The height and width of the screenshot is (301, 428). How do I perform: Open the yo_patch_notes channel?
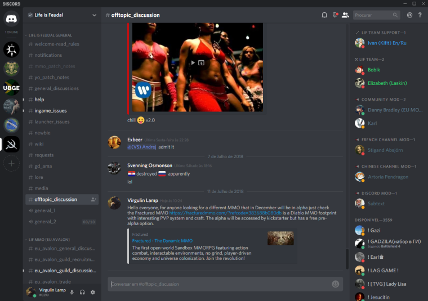tap(62, 77)
